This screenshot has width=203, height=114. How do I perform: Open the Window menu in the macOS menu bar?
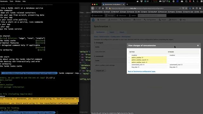pyautogui.click(x=18, y=1)
